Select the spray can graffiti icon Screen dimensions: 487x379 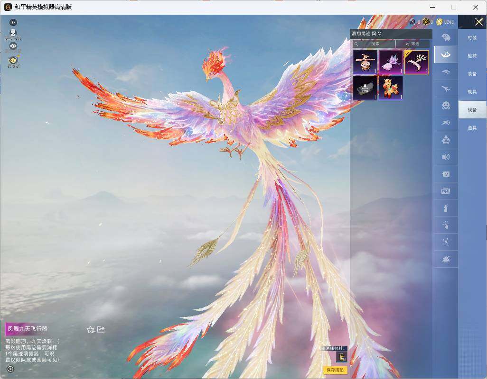click(x=446, y=208)
